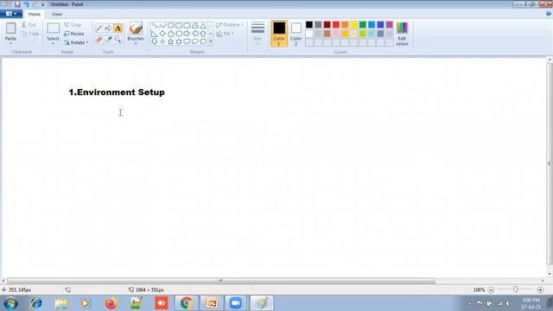Image resolution: width=553 pixels, height=311 pixels.
Task: Expand the Select options arrow
Action: [54, 43]
